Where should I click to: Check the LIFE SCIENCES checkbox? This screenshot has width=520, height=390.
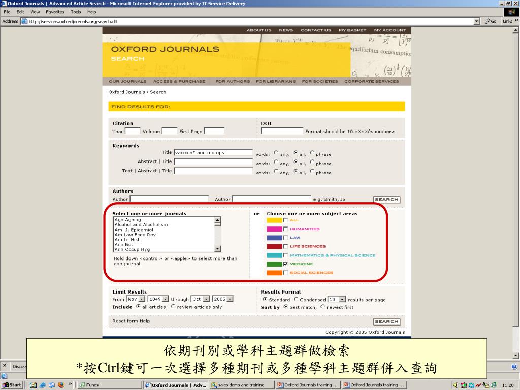pyautogui.click(x=285, y=246)
